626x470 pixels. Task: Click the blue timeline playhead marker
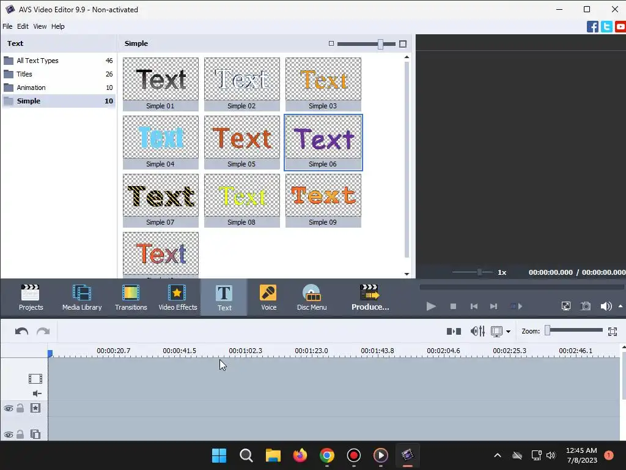coord(50,353)
